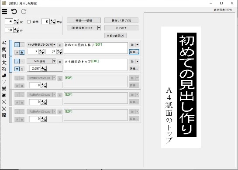Click the field showing 2.687
Screen dimensions: 238x170
(35, 68)
